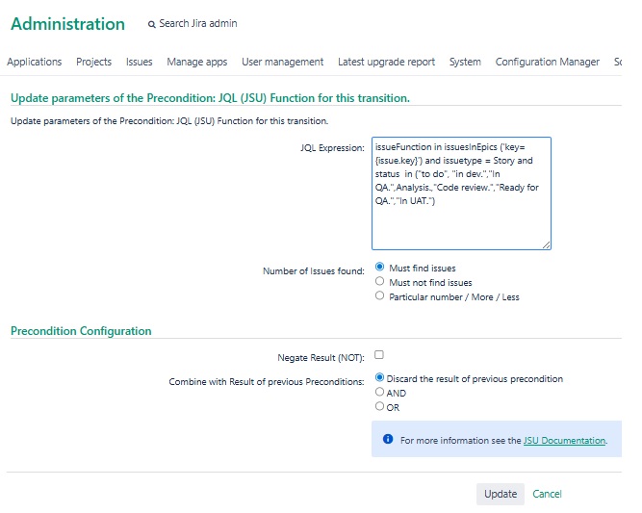Click the Update button

(501, 494)
